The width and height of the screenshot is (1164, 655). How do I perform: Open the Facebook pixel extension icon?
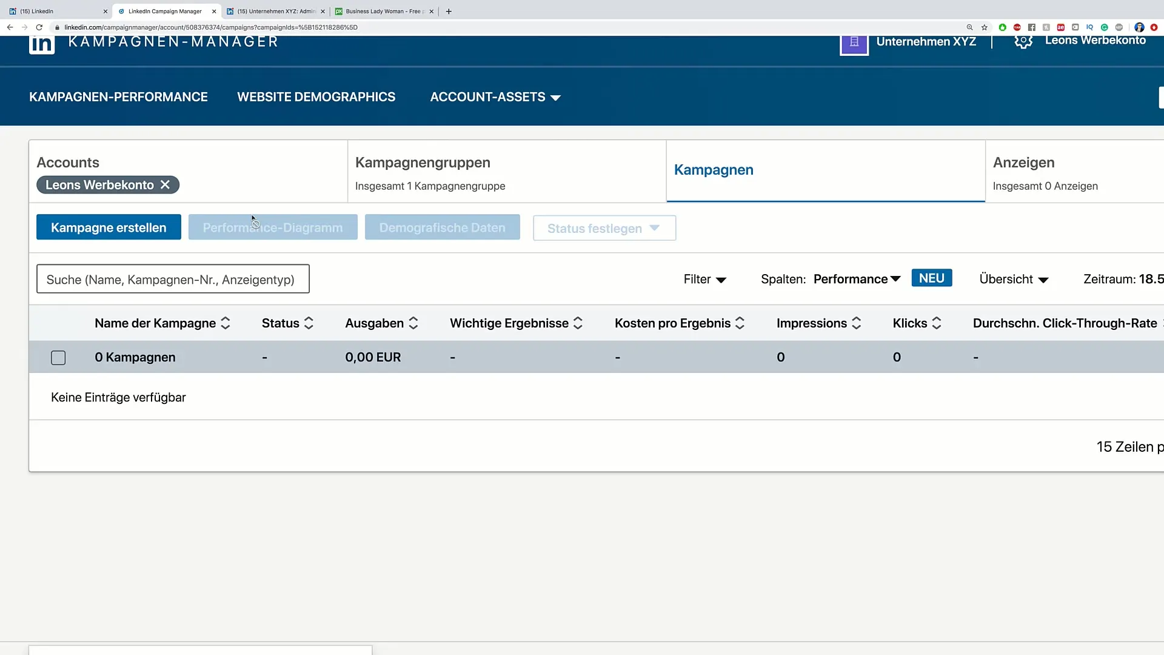coord(1031,27)
